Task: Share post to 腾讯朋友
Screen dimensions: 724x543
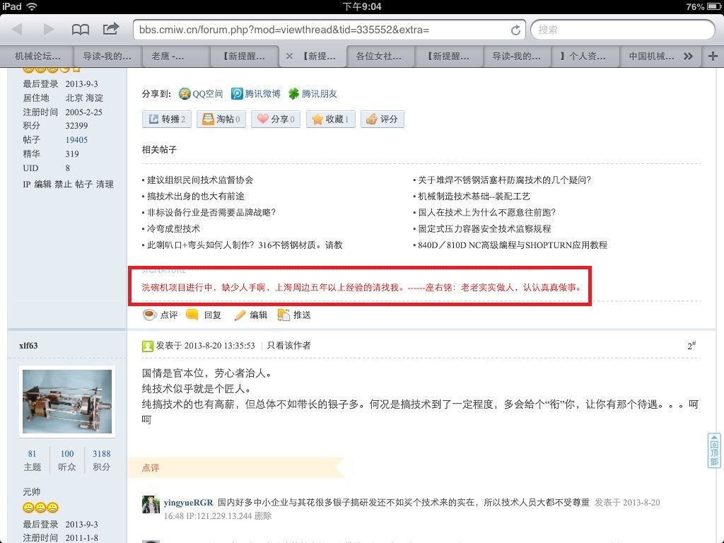Action: [312, 93]
